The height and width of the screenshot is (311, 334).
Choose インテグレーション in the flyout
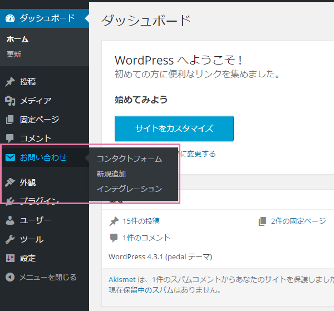coord(129,189)
